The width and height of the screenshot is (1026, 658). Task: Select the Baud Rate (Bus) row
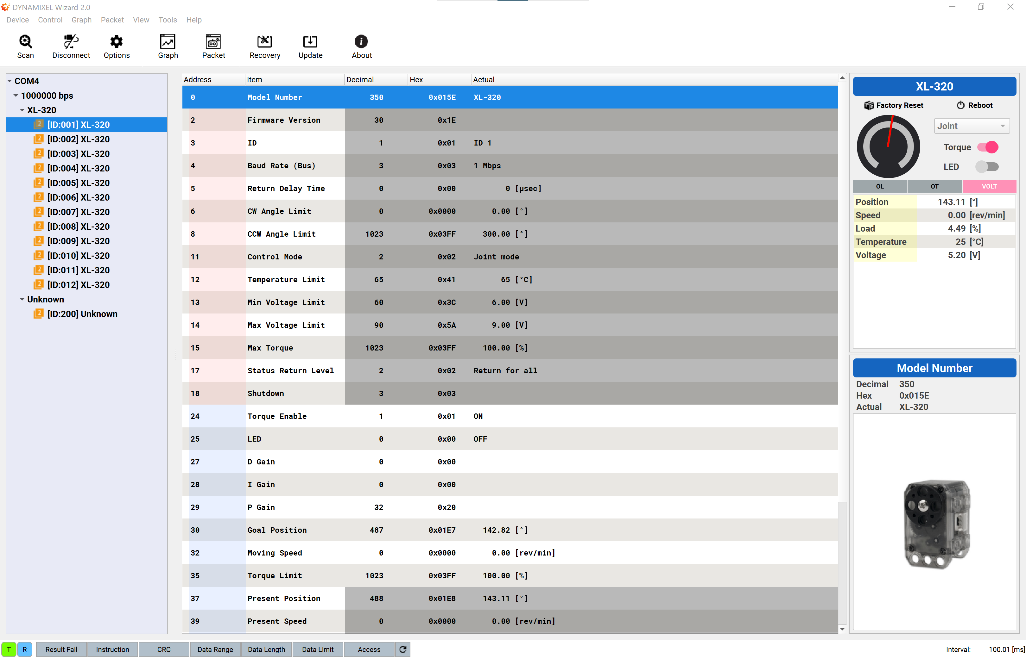tap(510, 166)
